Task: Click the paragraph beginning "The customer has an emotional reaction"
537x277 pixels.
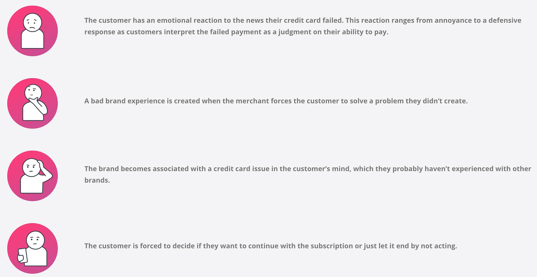Action: point(303,26)
